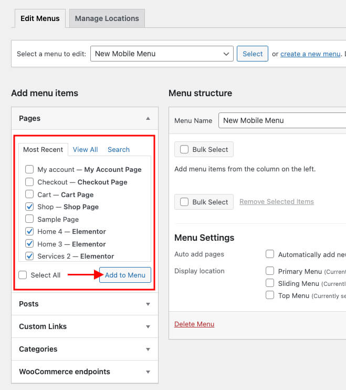Screen dimensions: 346x390
Task: Check the My account page checkbox
Action: point(30,170)
